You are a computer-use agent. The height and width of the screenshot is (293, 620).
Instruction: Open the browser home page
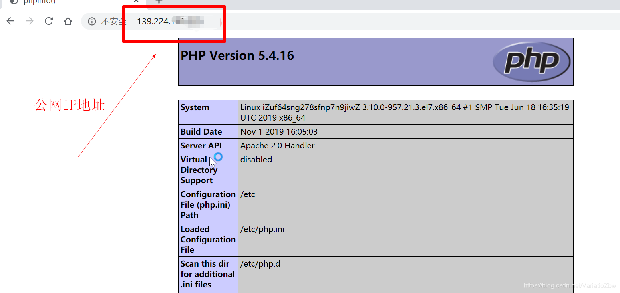[x=68, y=21]
